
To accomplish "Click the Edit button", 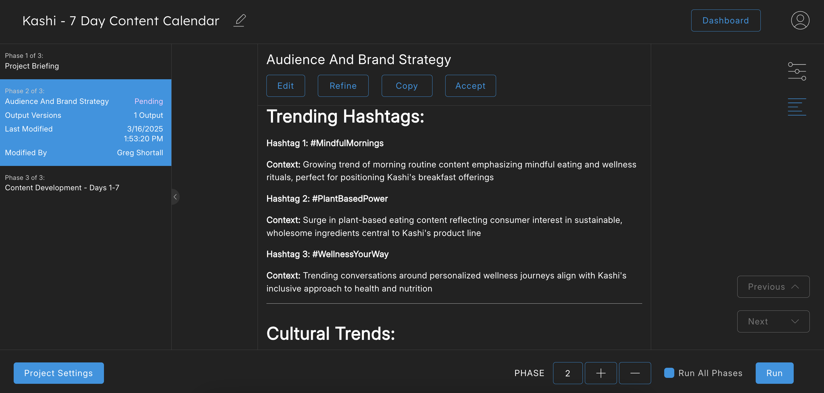I will (x=285, y=86).
